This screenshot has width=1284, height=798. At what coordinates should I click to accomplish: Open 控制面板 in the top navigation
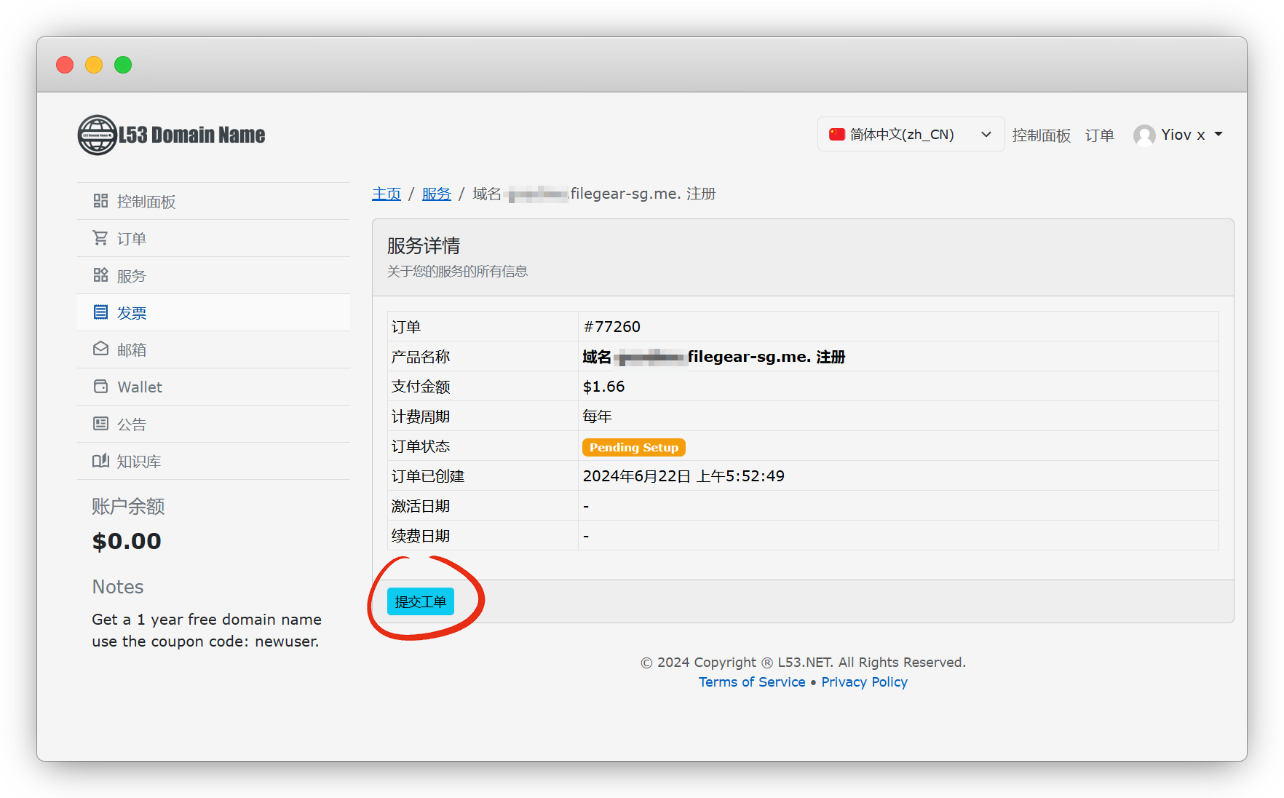[1041, 135]
